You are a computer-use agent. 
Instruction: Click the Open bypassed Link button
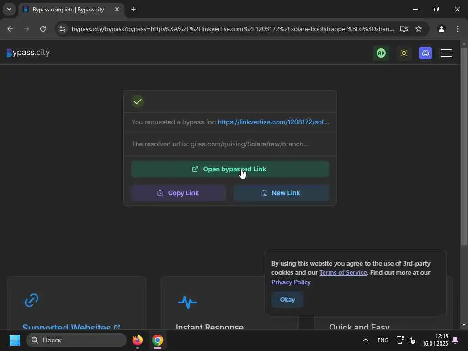pyautogui.click(x=230, y=169)
